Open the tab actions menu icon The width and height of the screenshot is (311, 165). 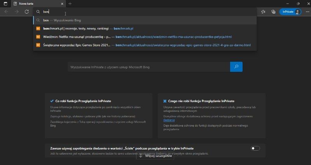pyautogui.click(x=5, y=3)
